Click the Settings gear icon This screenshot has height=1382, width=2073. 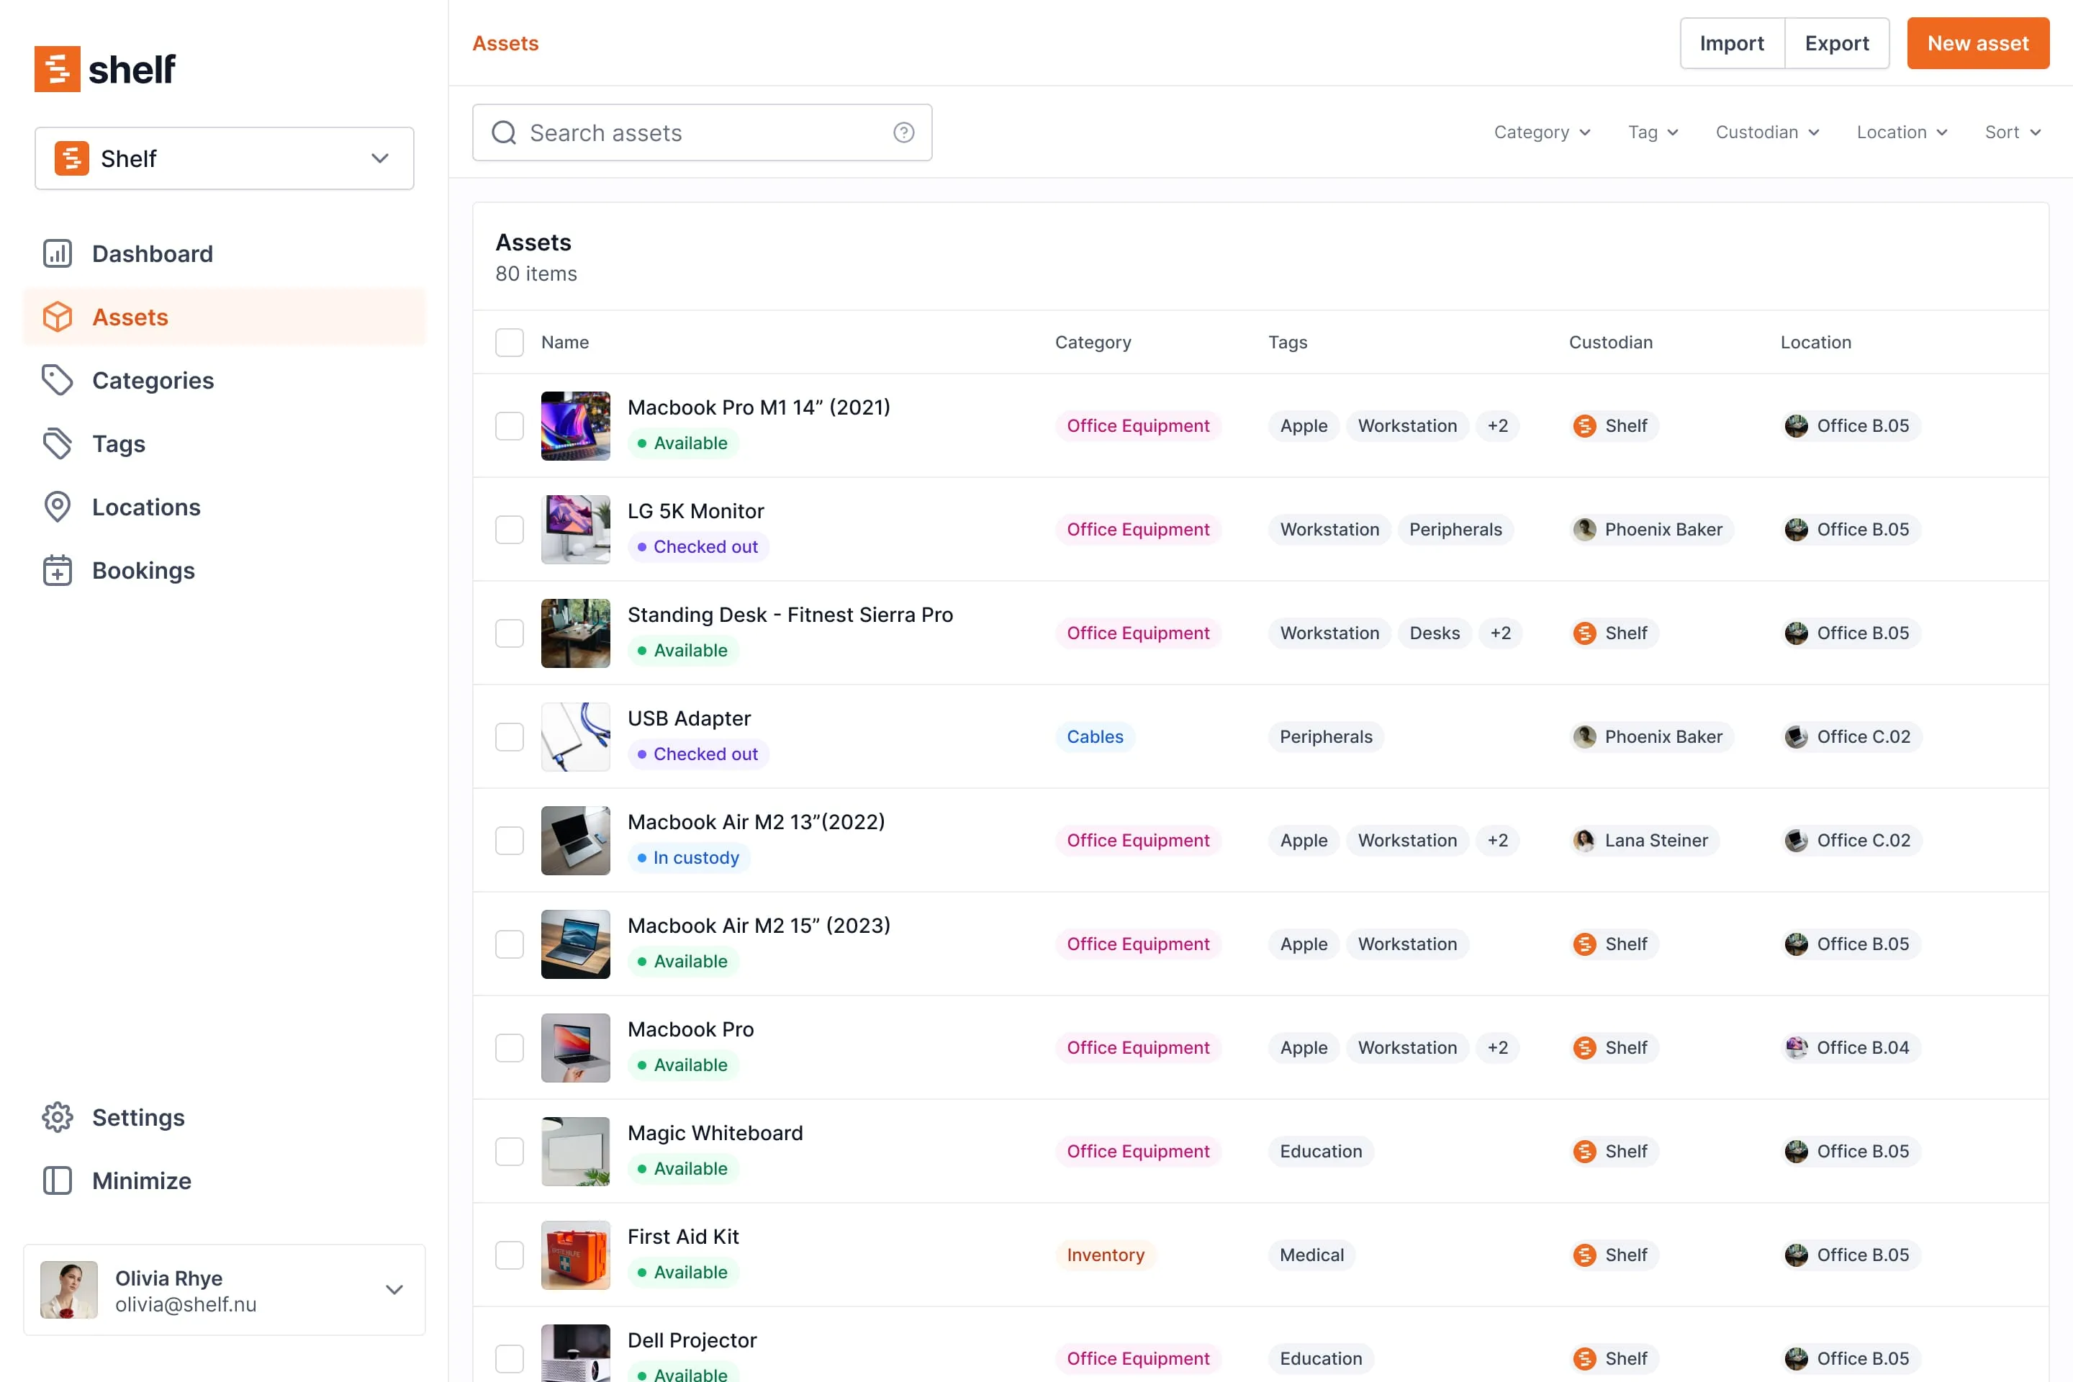(x=57, y=1116)
